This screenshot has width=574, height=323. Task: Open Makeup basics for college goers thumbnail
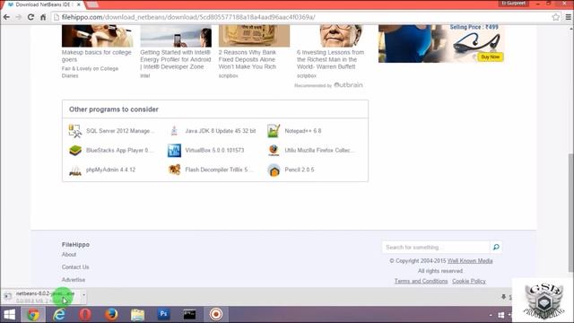click(x=97, y=36)
